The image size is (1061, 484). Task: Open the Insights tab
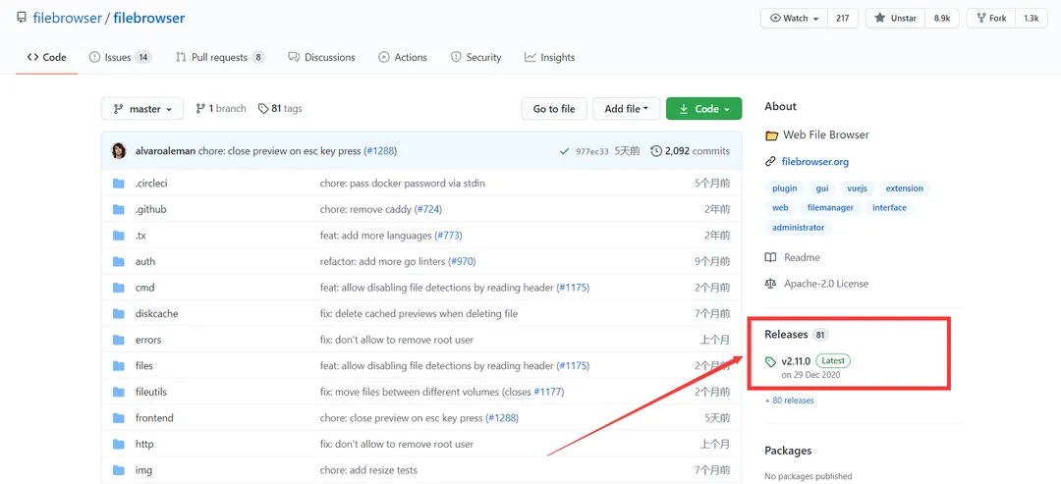pos(549,58)
